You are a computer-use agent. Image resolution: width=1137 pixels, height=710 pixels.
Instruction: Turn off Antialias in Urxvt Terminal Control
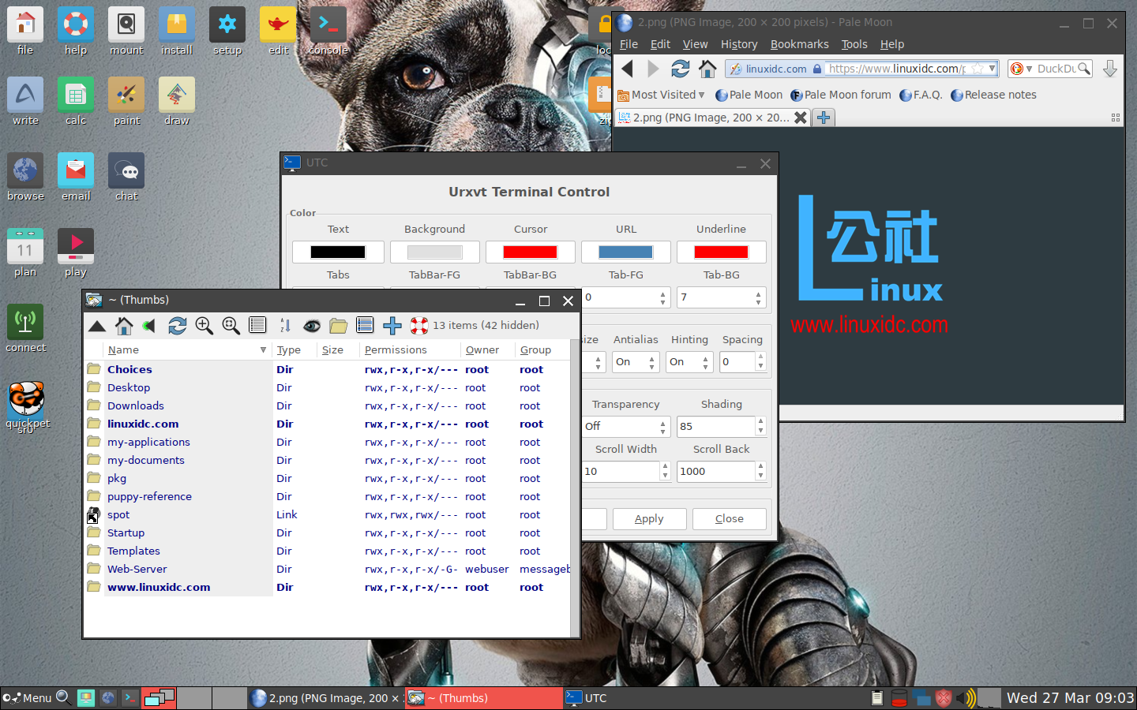point(635,362)
